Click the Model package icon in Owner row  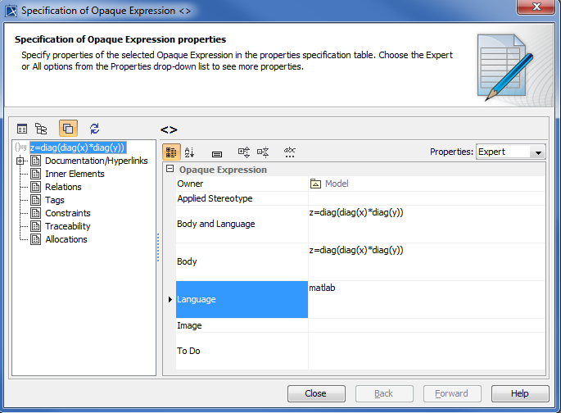[315, 184]
